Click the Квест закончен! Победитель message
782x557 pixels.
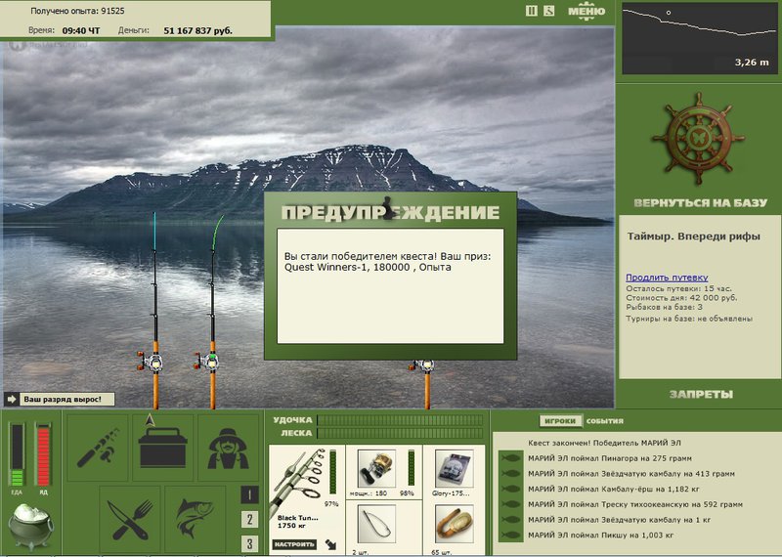(604, 443)
